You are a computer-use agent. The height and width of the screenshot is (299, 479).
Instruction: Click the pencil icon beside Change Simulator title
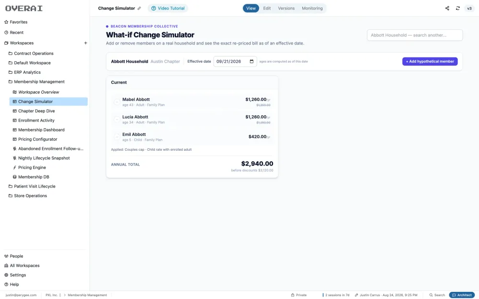[139, 8]
